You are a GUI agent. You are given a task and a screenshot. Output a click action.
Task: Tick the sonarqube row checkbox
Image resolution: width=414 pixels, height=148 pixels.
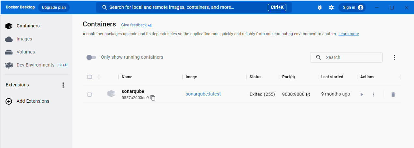90,95
